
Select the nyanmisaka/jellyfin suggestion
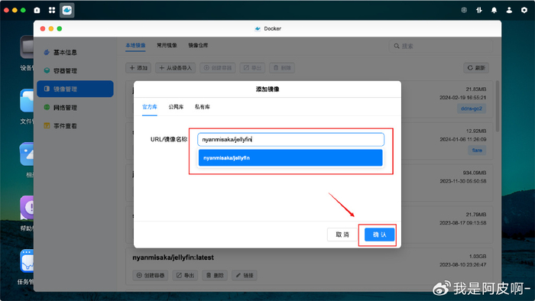(290, 158)
